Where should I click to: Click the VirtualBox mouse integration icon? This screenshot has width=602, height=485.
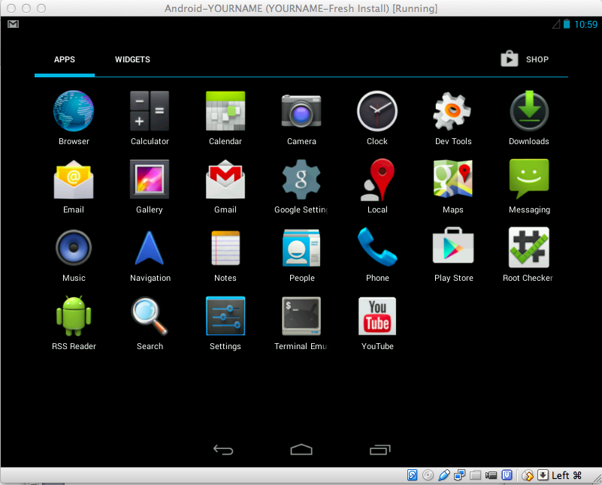[528, 475]
